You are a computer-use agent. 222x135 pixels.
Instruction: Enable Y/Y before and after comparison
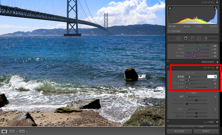[22, 131]
